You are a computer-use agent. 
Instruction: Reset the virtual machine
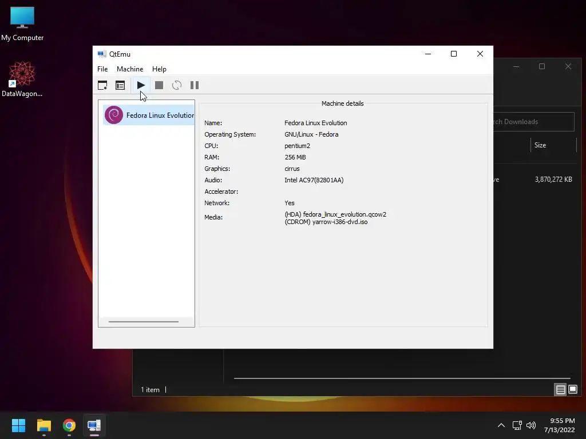(177, 85)
